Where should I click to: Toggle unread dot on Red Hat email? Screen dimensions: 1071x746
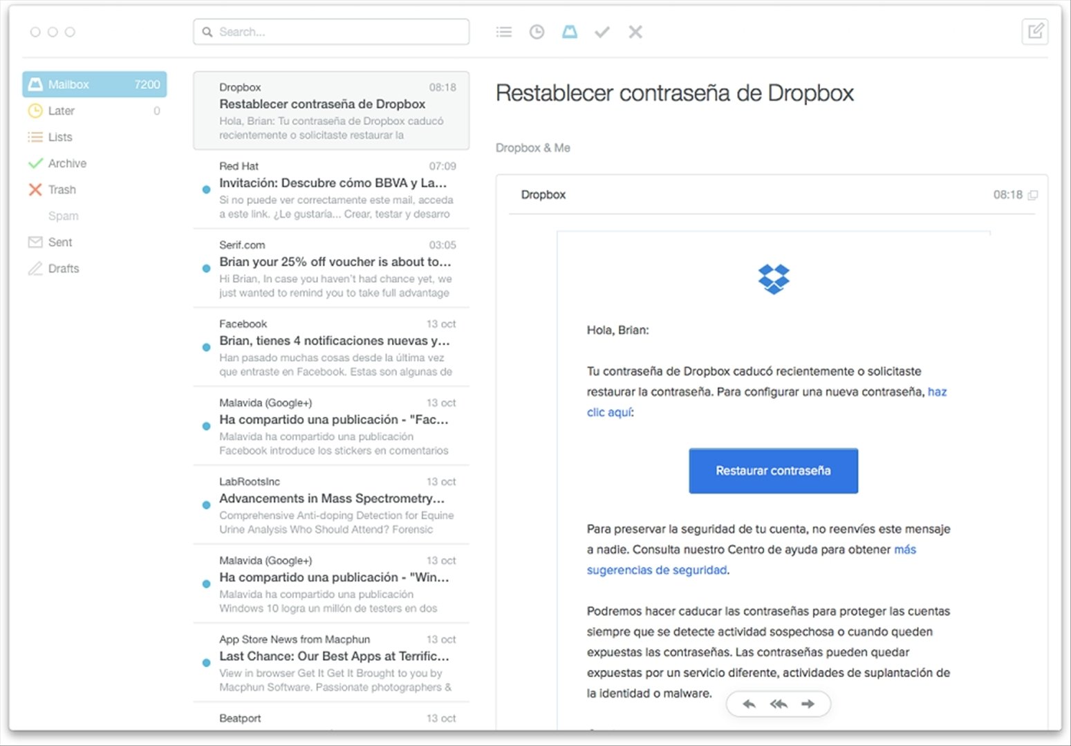[x=206, y=189]
